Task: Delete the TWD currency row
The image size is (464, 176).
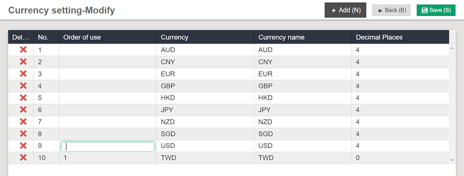Action: (23, 158)
